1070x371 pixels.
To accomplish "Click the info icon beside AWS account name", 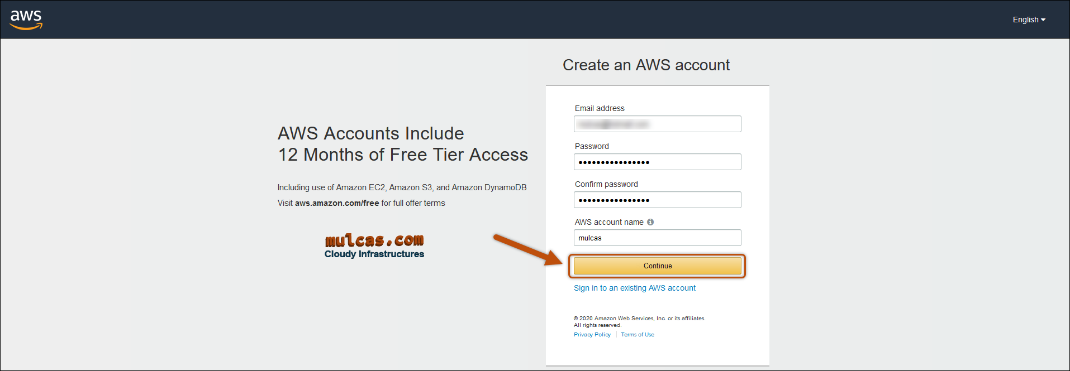I will click(650, 222).
